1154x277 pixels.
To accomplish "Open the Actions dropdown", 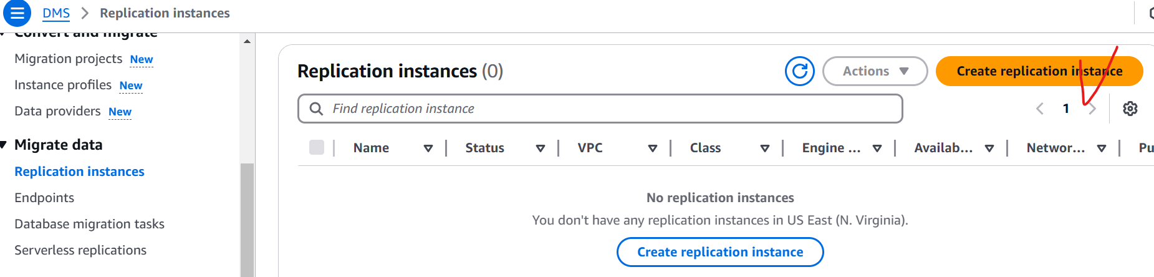I will point(875,71).
